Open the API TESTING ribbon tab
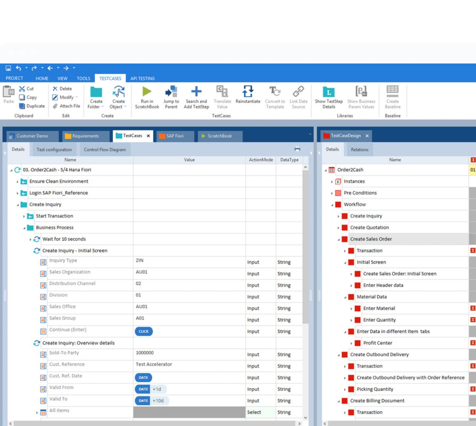 (142, 78)
